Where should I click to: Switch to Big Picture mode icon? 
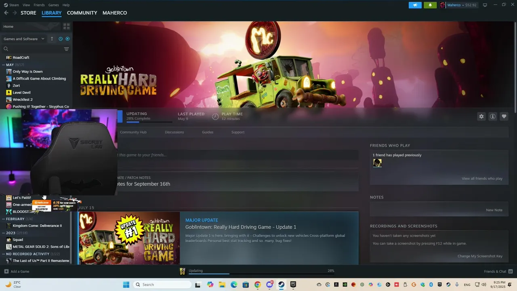(485, 5)
